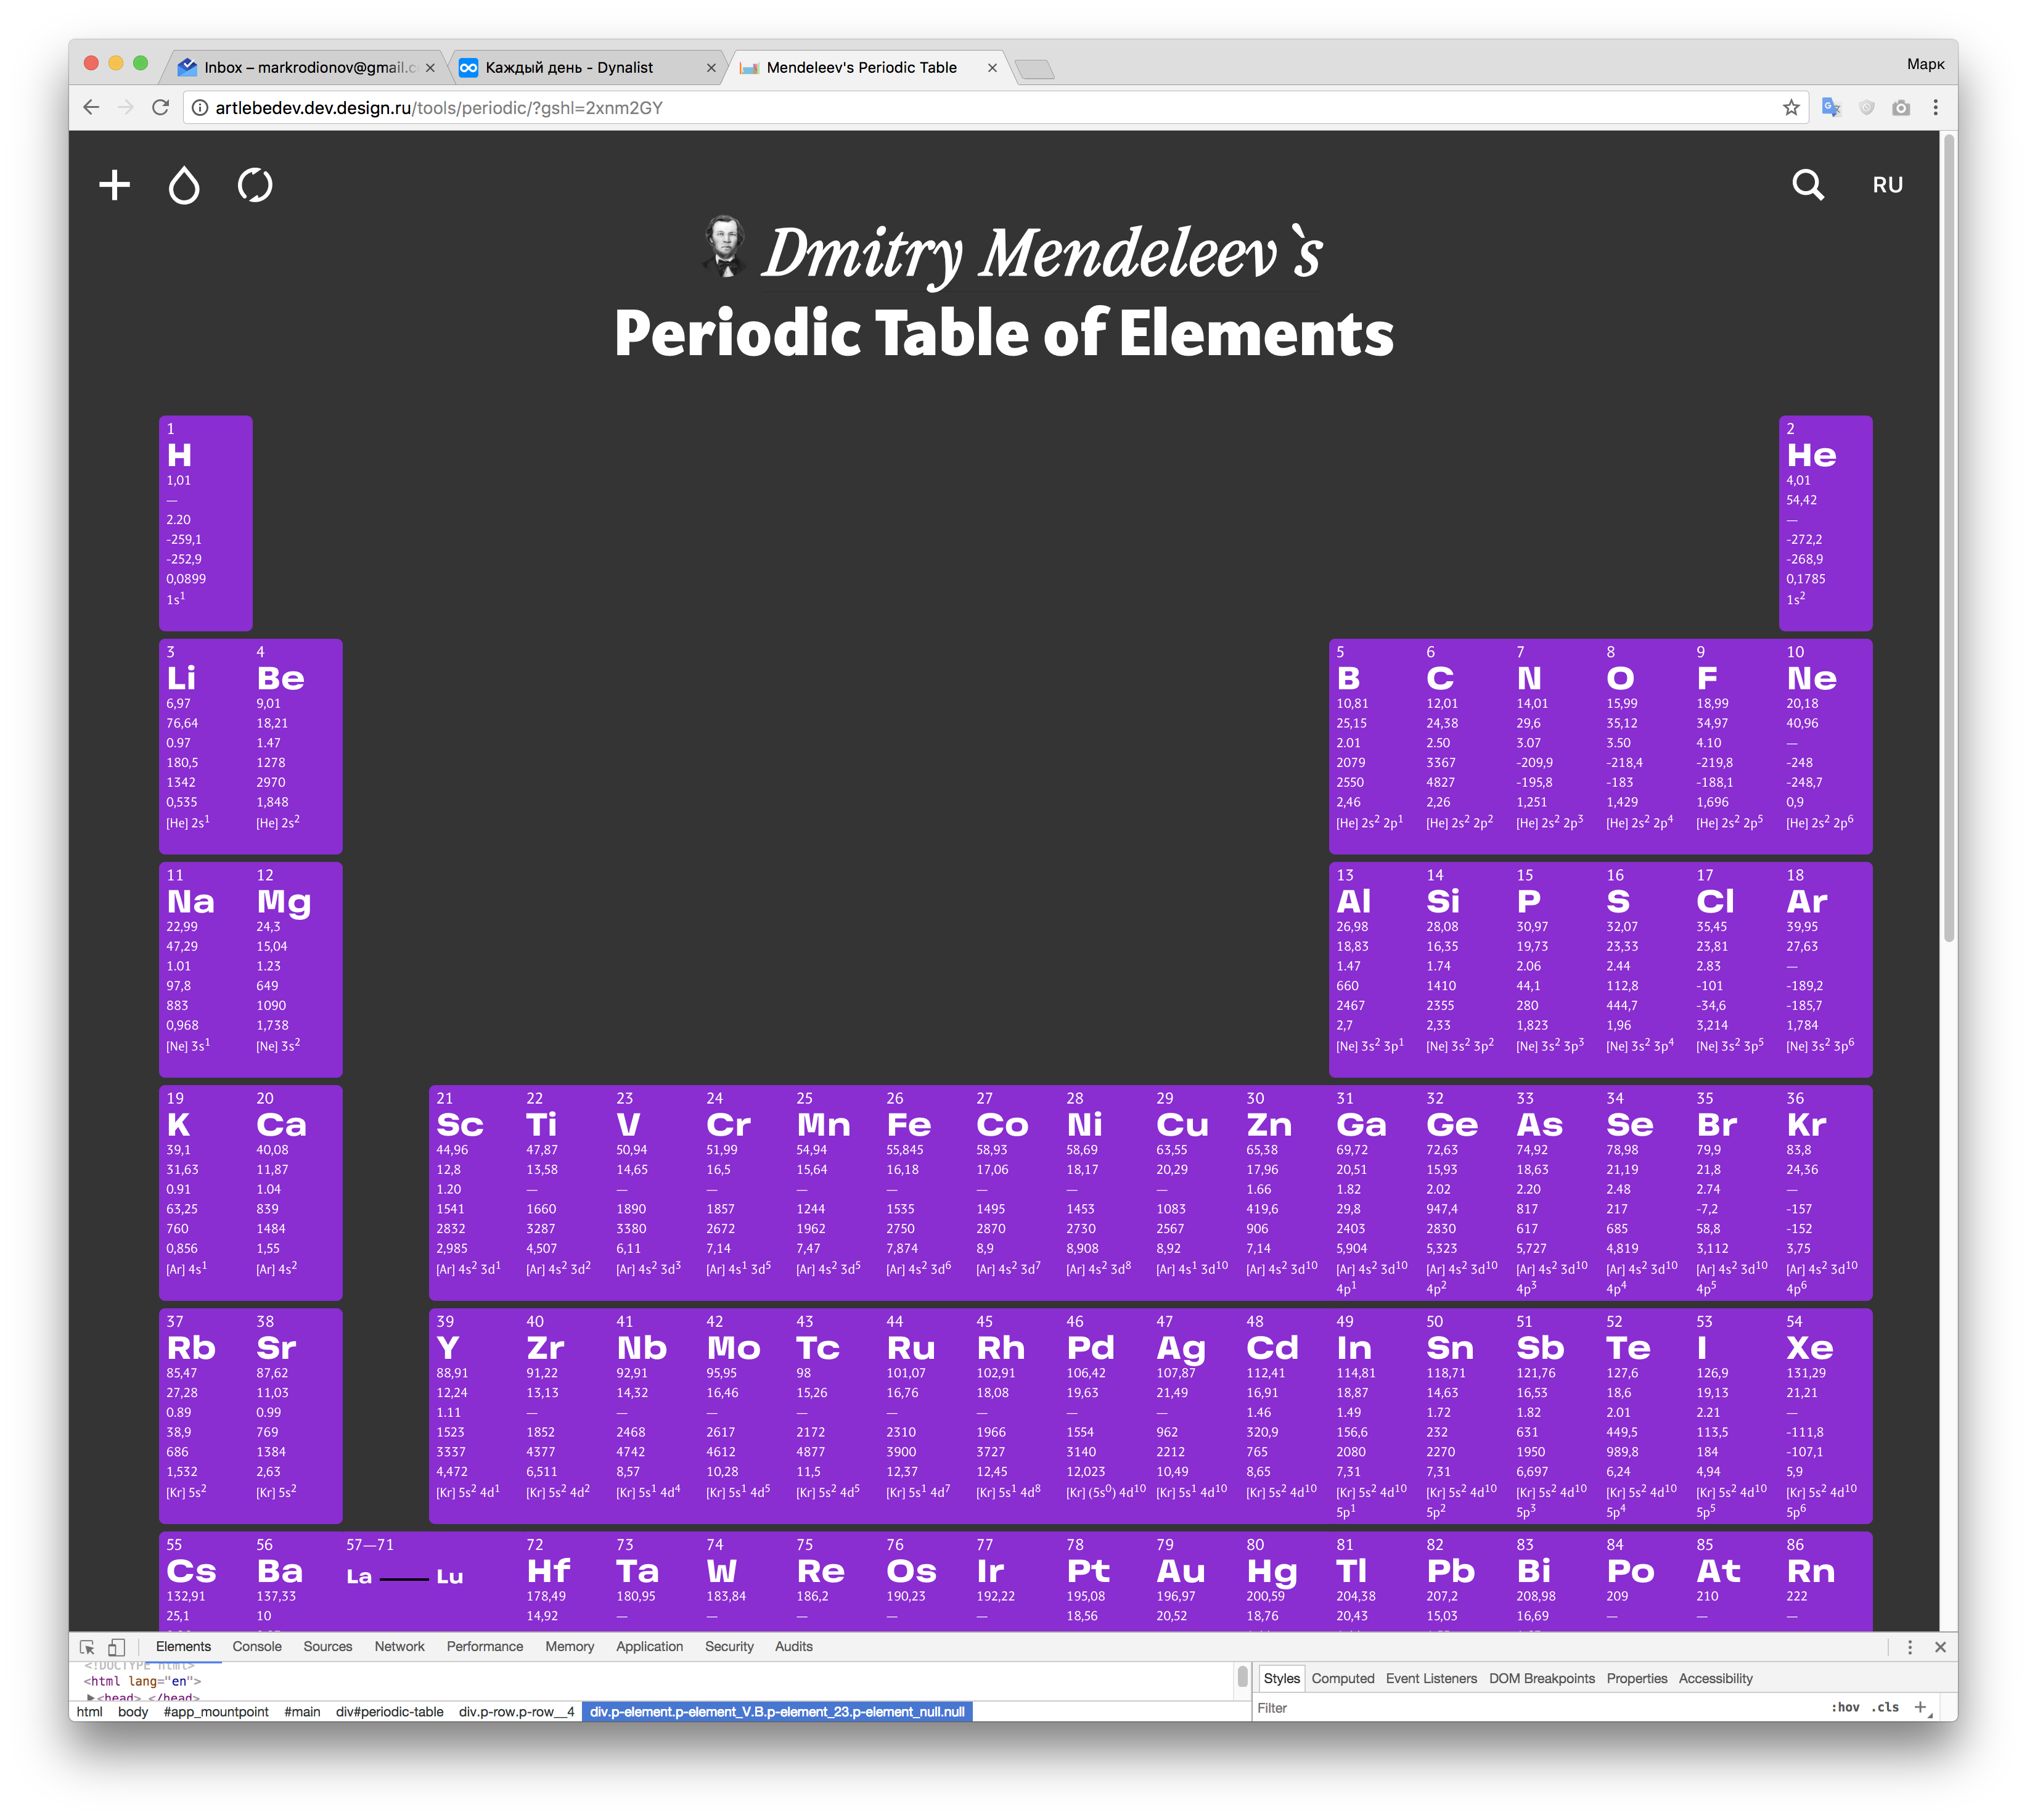The image size is (2027, 1820).
Task: Expand the head node in DOM tree
Action: pos(91,1697)
